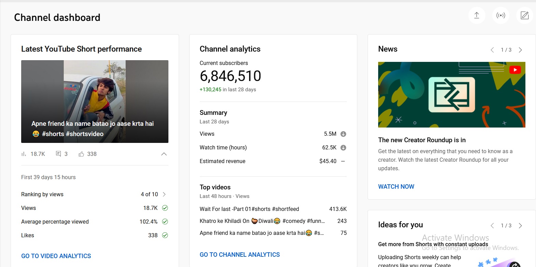Click the comments icon showing 3
The image size is (536, 267).
click(x=58, y=154)
